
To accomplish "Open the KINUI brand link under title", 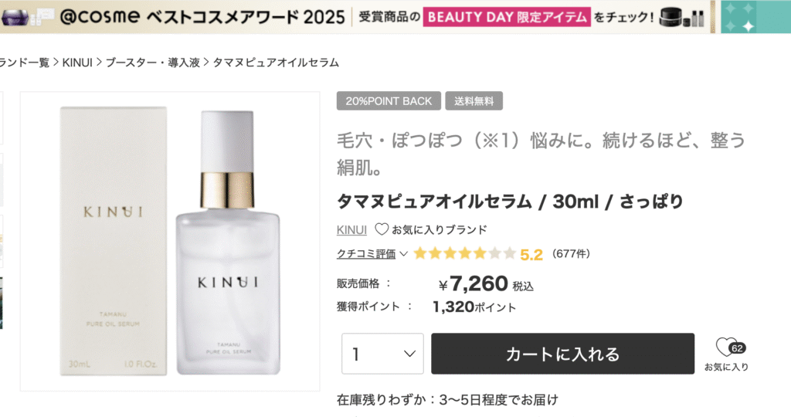I will (351, 230).
